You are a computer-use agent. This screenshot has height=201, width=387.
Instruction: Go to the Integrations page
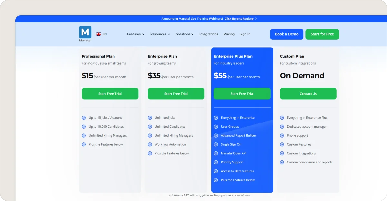(209, 34)
